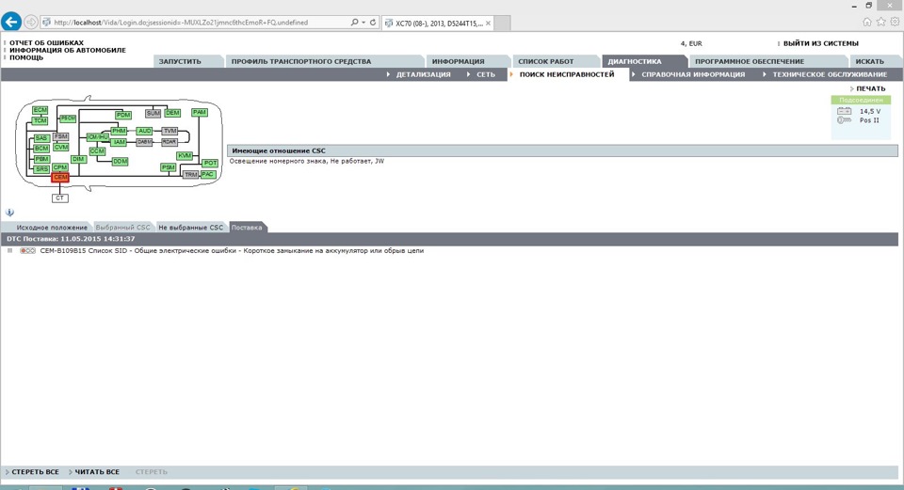Click Выйти из системы link
This screenshot has width=904, height=490.
[x=820, y=43]
